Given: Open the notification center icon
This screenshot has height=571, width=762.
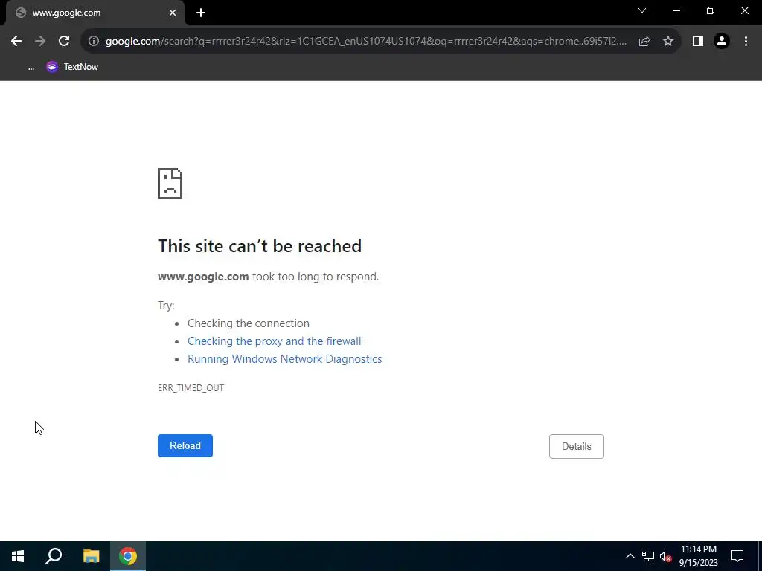Looking at the screenshot, I should pos(737,556).
